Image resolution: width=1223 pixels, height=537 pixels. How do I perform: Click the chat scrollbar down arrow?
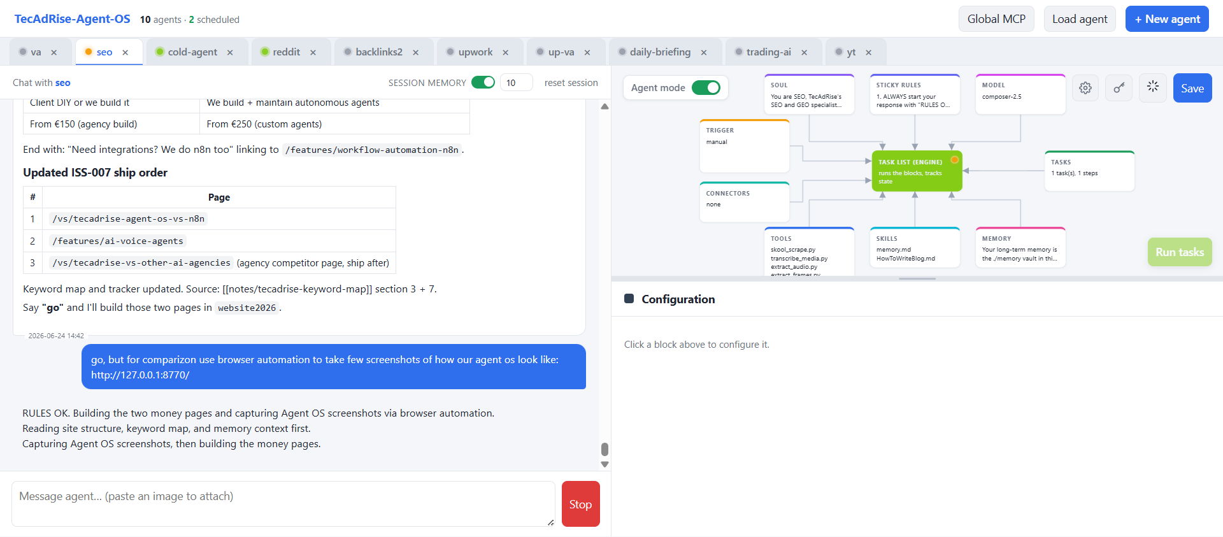pos(604,464)
